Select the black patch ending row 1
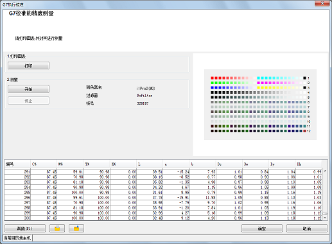The height and width of the screenshot is (244, 332). [304, 78]
